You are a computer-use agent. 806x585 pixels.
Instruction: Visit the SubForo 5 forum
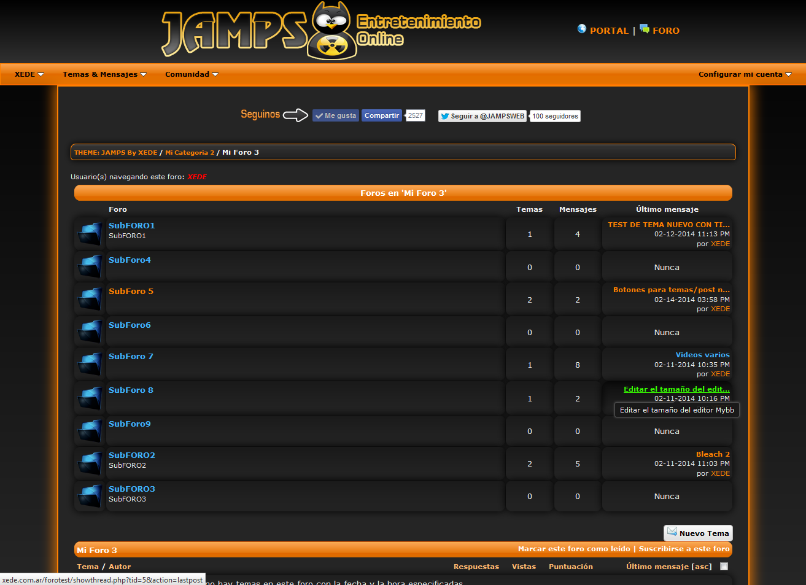[x=131, y=291]
